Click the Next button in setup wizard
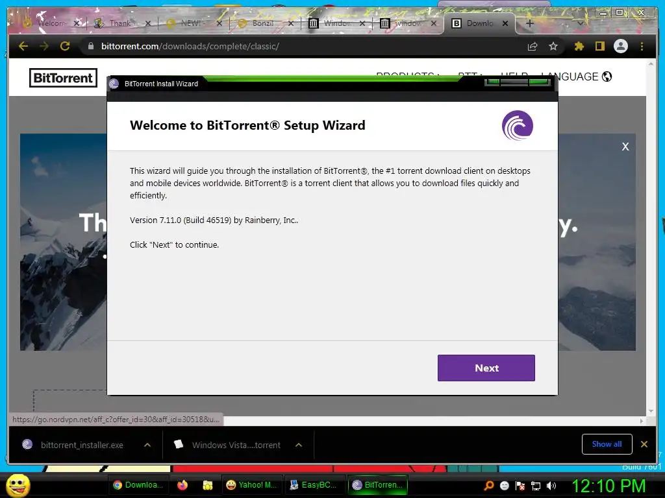 tap(486, 368)
